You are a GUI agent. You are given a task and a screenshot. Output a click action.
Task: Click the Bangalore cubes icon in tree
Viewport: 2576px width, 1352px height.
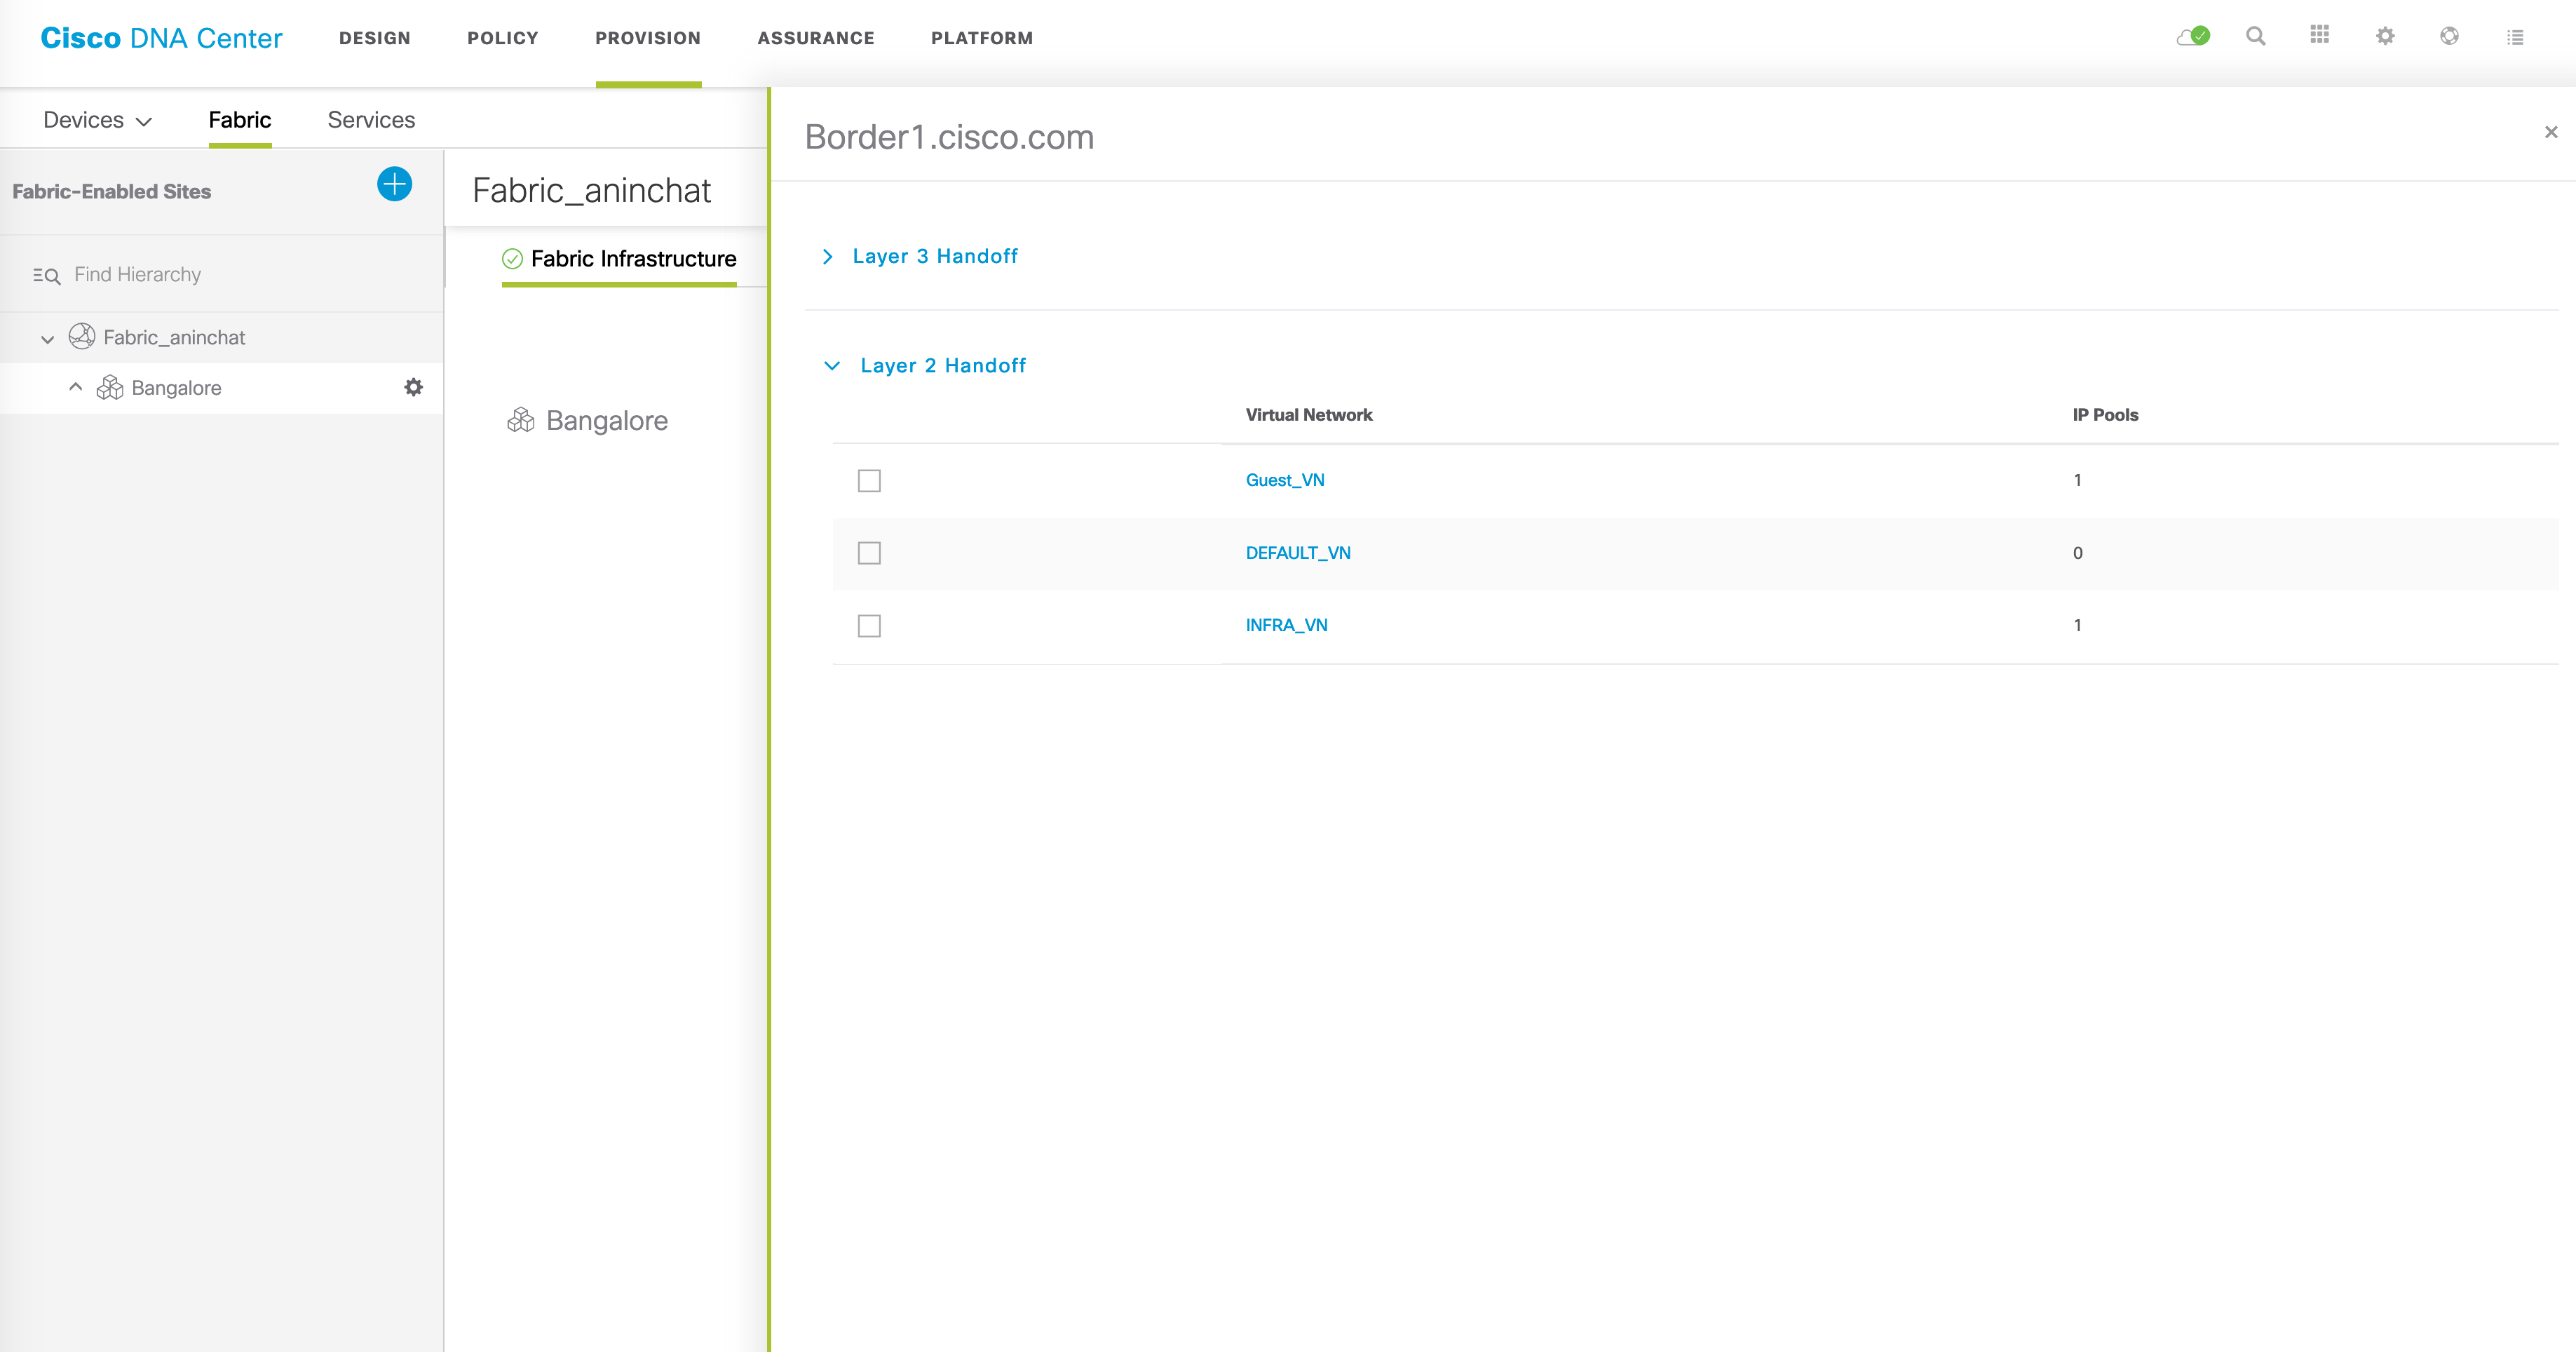point(109,387)
